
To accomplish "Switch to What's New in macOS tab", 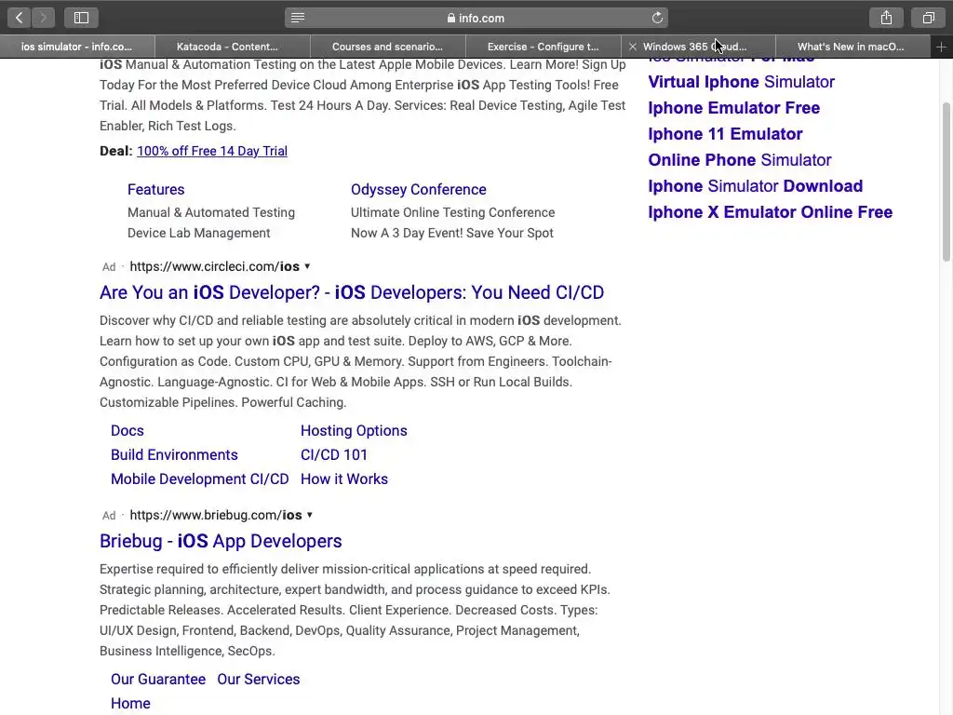I will (x=853, y=47).
